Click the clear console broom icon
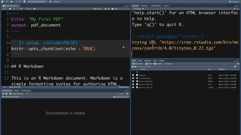 pyautogui.click(x=238, y=9)
